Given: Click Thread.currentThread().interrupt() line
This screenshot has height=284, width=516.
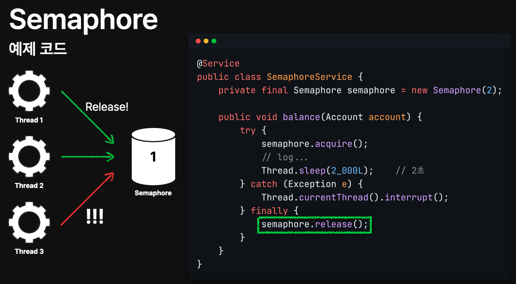Looking at the screenshot, I should pos(355,198).
